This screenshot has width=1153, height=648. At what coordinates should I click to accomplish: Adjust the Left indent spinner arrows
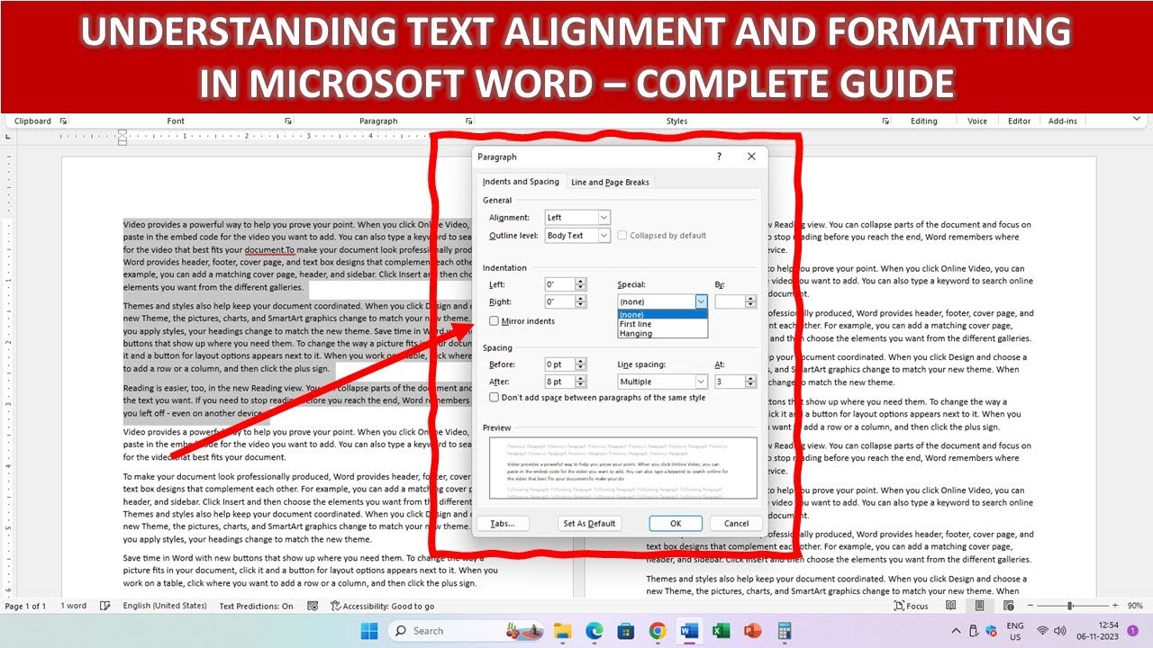click(580, 284)
